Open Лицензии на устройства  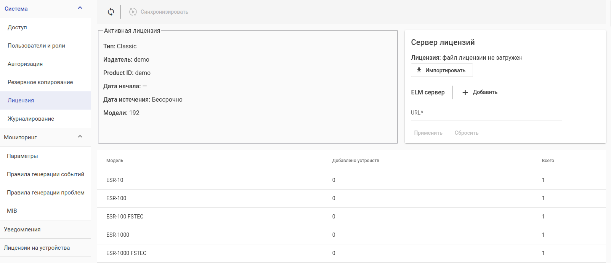tap(37, 248)
